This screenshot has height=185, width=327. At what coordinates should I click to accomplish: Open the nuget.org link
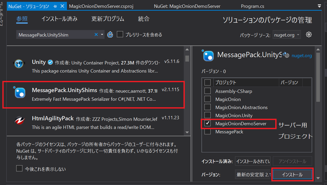pos(302,55)
